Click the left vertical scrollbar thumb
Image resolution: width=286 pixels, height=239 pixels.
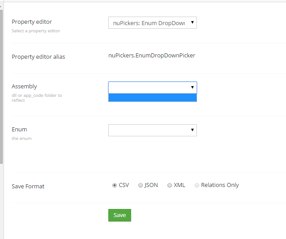coord(1,87)
